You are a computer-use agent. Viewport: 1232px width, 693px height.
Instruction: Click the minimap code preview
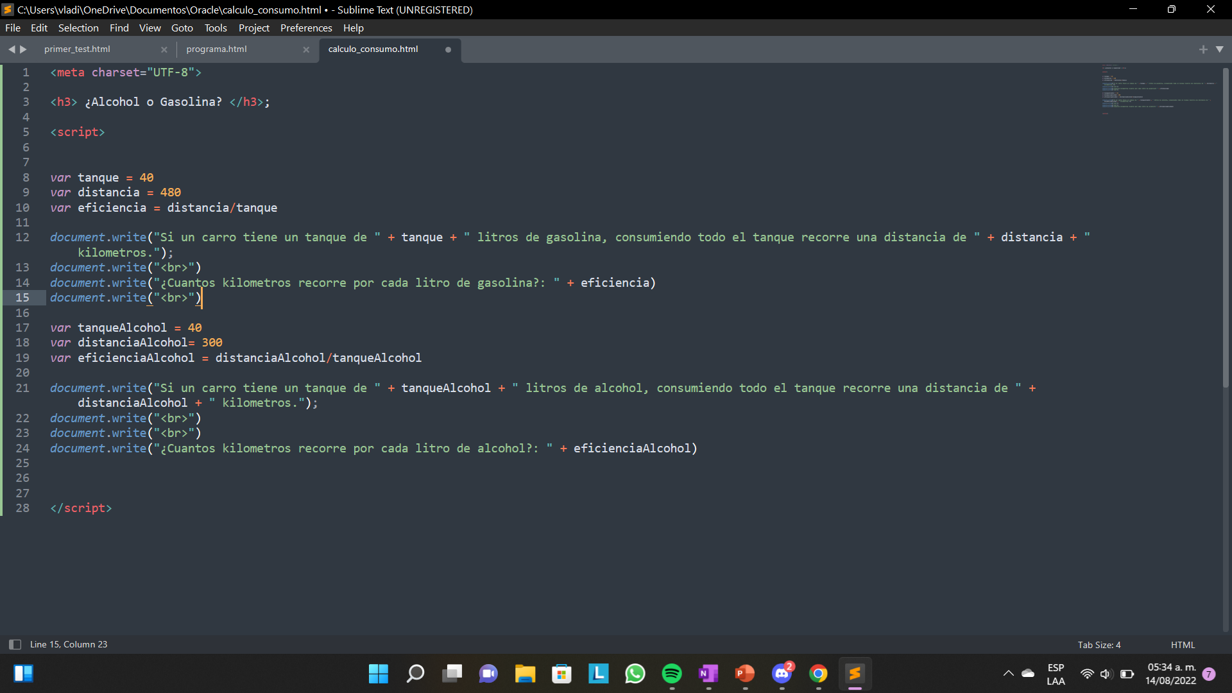click(1158, 90)
